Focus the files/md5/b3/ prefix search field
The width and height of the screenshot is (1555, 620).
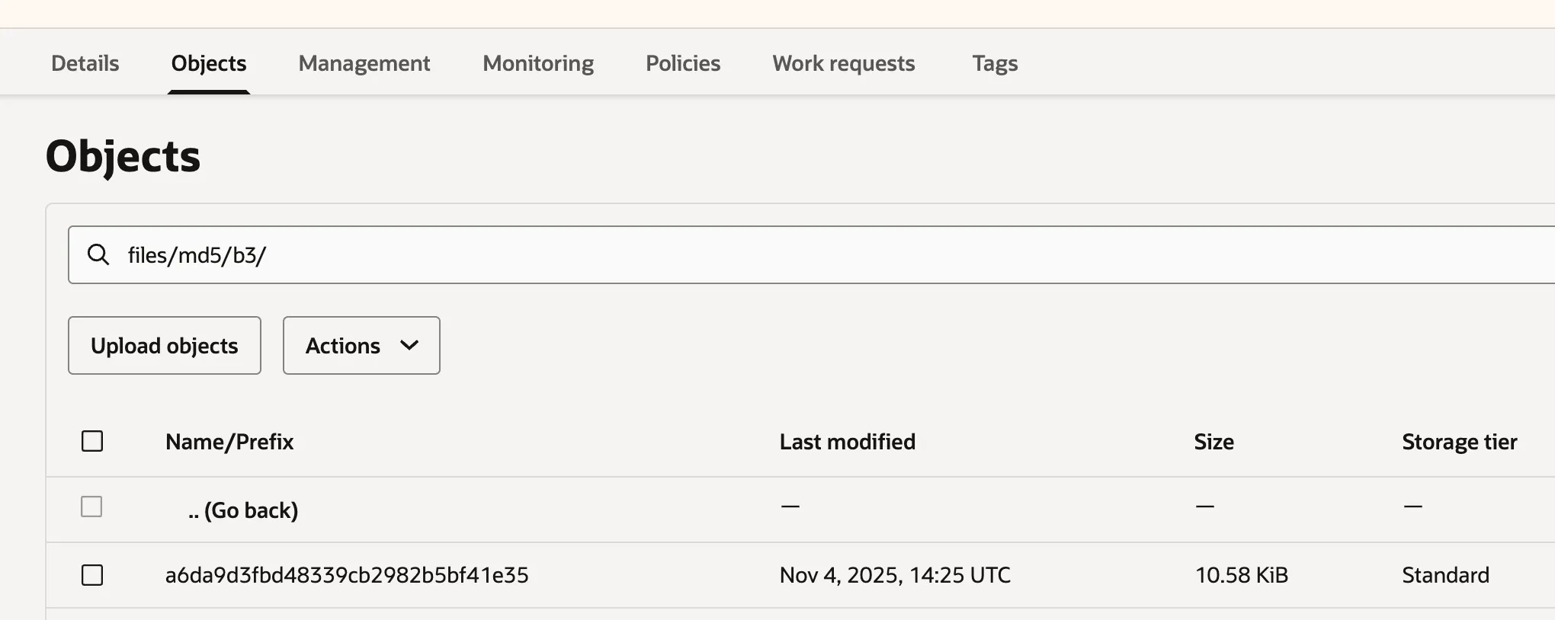pyautogui.click(x=762, y=255)
